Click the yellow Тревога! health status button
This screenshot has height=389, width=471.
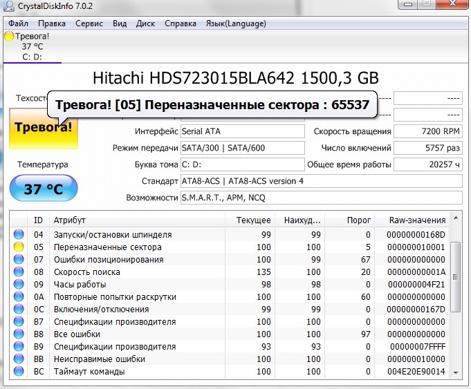click(44, 128)
